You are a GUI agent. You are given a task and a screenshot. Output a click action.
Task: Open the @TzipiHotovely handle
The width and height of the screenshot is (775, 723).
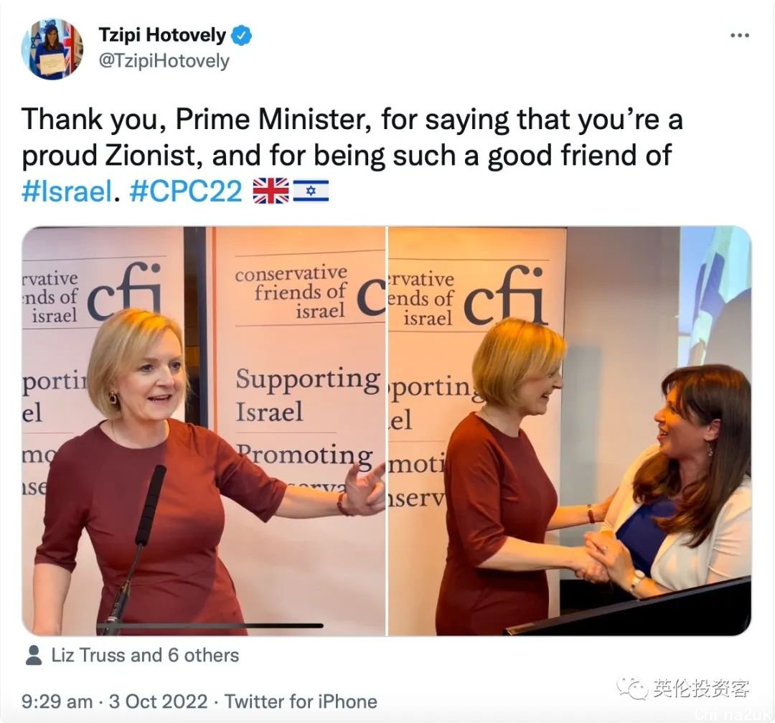coord(164,61)
